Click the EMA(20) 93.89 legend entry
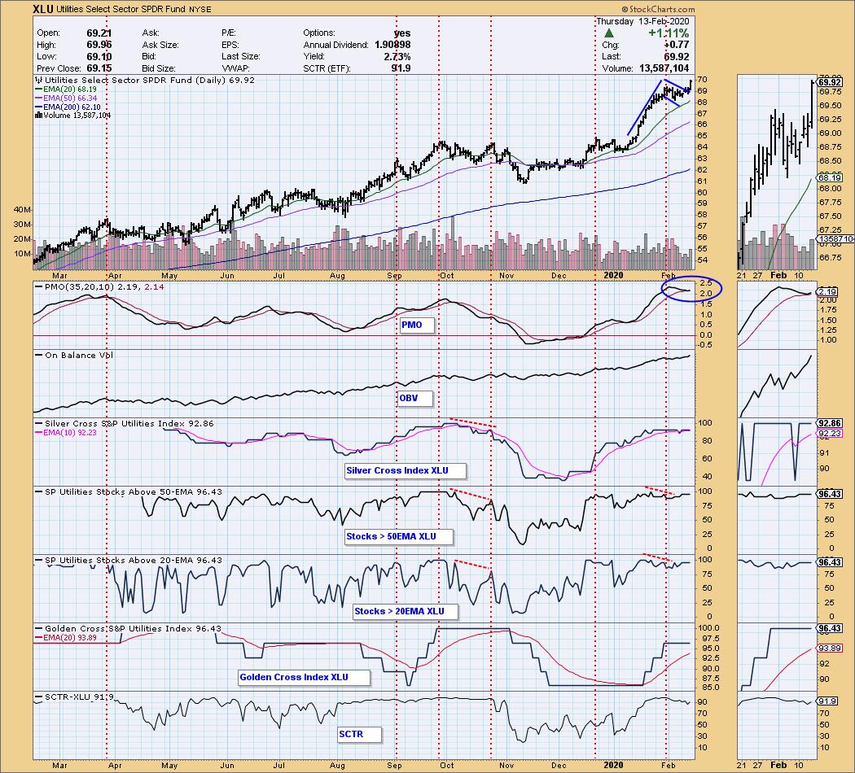Screen dimensions: 855x773 point(66,637)
